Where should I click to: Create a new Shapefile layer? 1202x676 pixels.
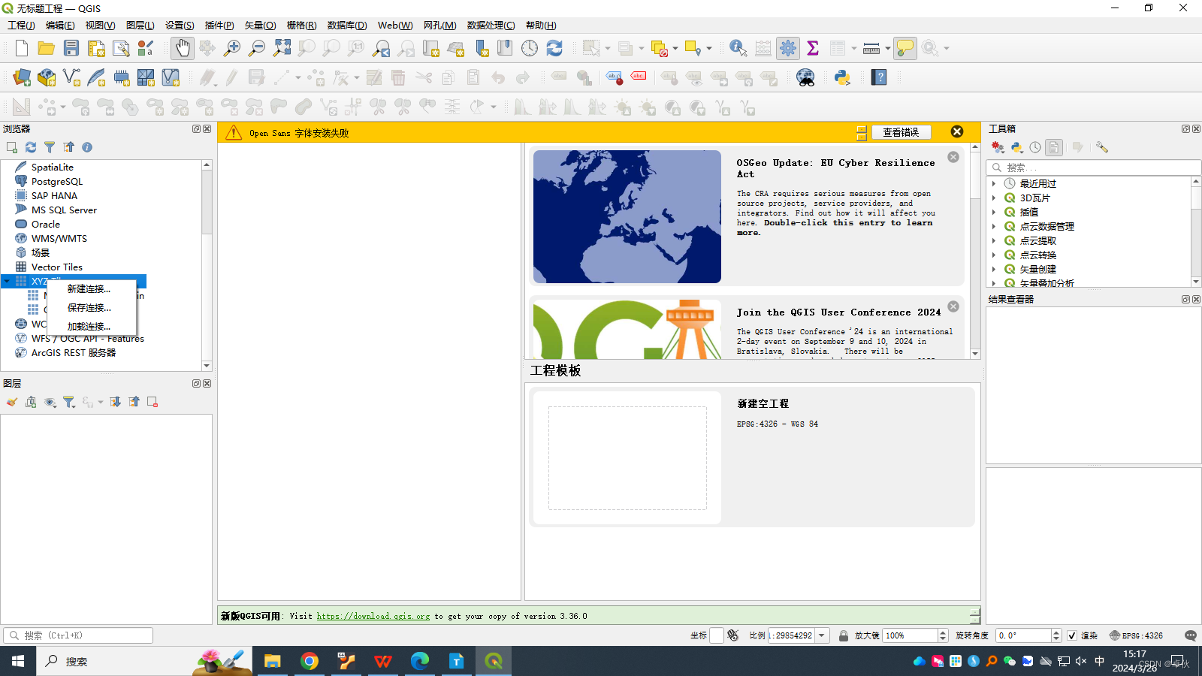71,77
